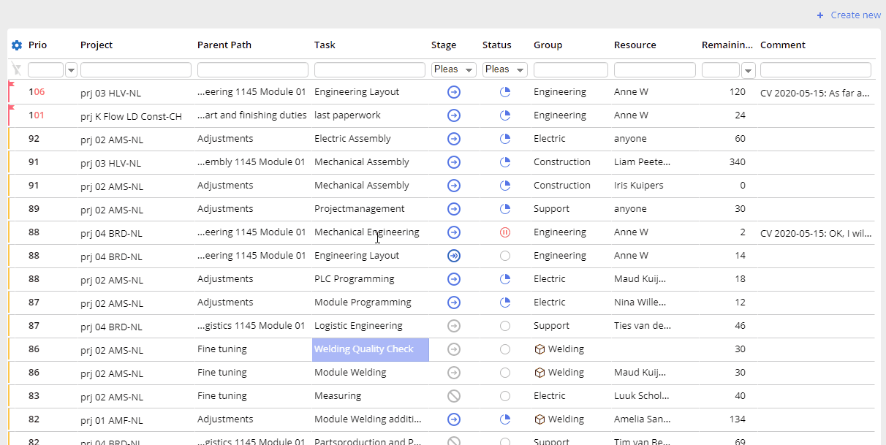The width and height of the screenshot is (886, 445).
Task: Click the task cell PLC Programming
Action: 355,279
